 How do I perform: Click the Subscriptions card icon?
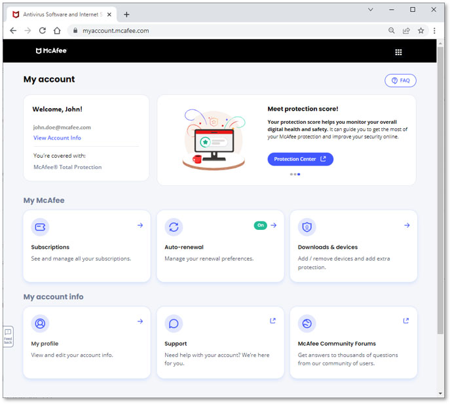point(40,227)
